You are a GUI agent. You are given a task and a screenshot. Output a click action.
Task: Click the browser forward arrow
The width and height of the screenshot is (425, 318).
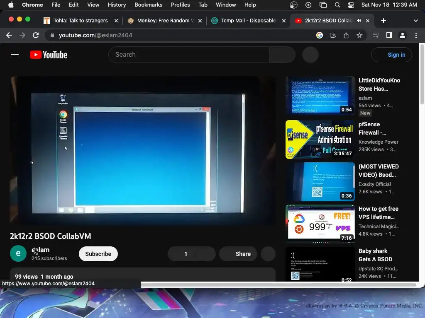pyautogui.click(x=22, y=35)
